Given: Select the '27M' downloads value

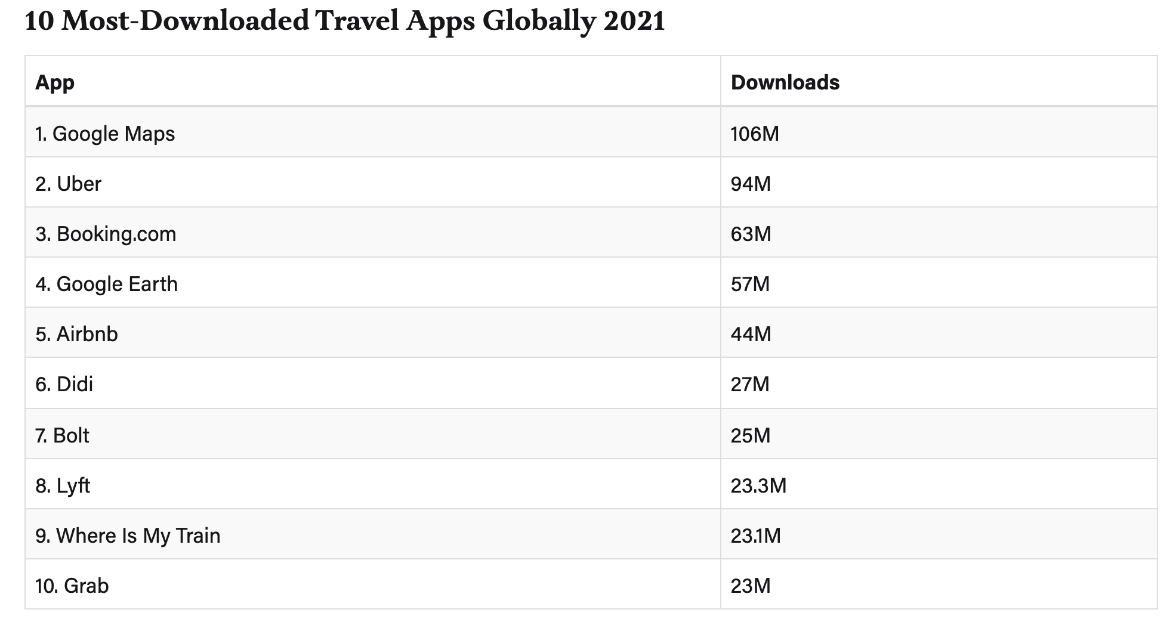Looking at the screenshot, I should [750, 384].
